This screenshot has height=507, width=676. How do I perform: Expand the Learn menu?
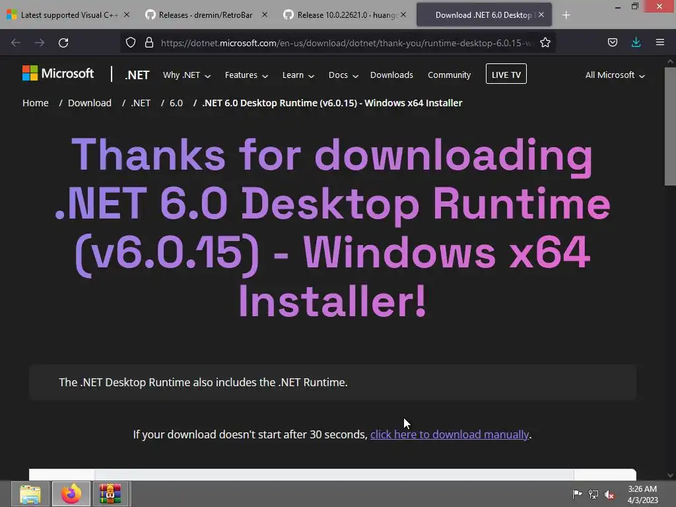(298, 75)
